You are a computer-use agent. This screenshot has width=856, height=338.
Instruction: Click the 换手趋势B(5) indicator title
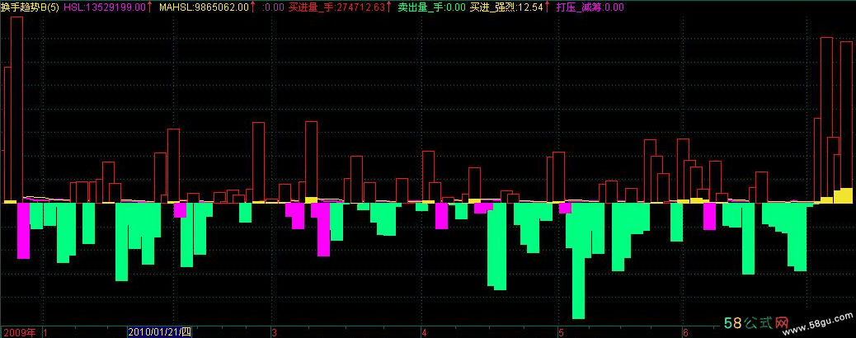pos(30,7)
